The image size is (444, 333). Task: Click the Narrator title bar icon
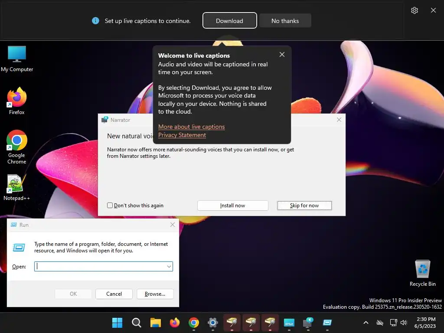click(x=105, y=120)
